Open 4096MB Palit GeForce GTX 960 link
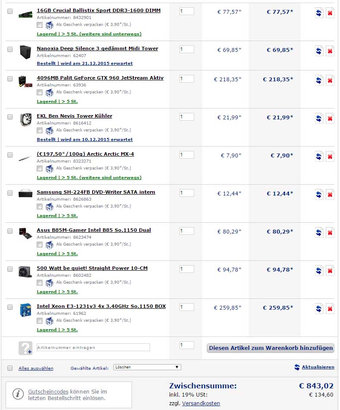 (100, 78)
